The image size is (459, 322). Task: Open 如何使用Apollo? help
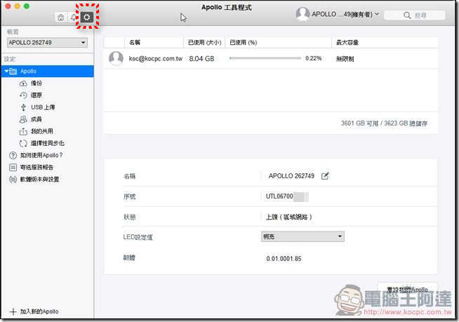41,155
